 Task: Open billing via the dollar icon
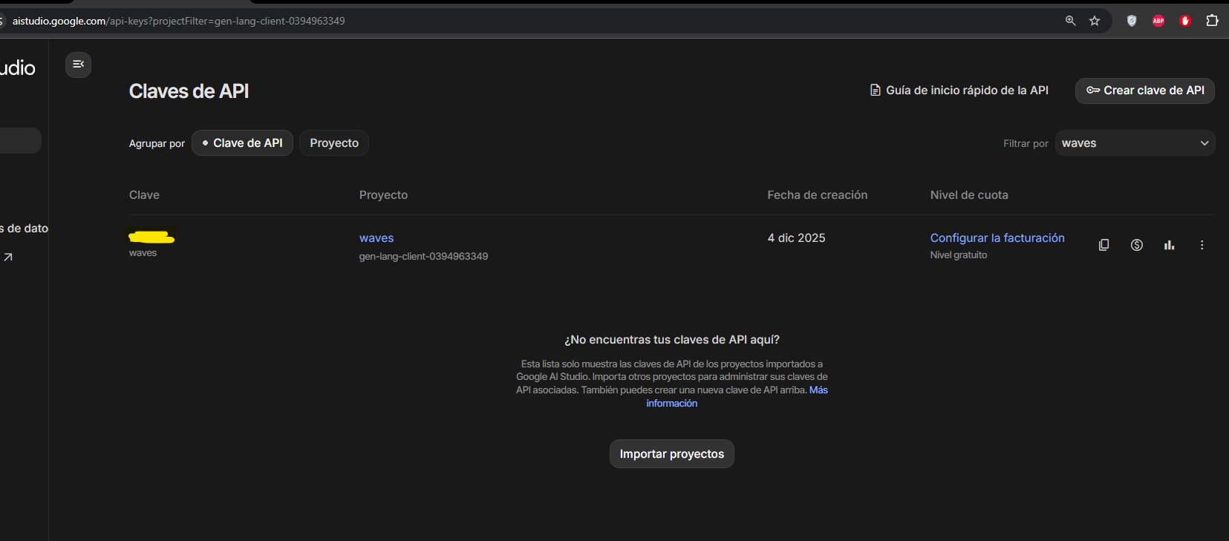(x=1137, y=245)
